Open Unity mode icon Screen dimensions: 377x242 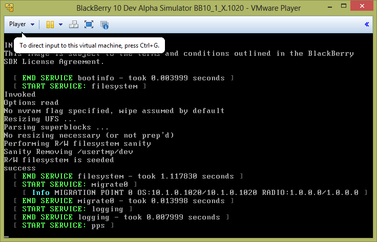104,25
